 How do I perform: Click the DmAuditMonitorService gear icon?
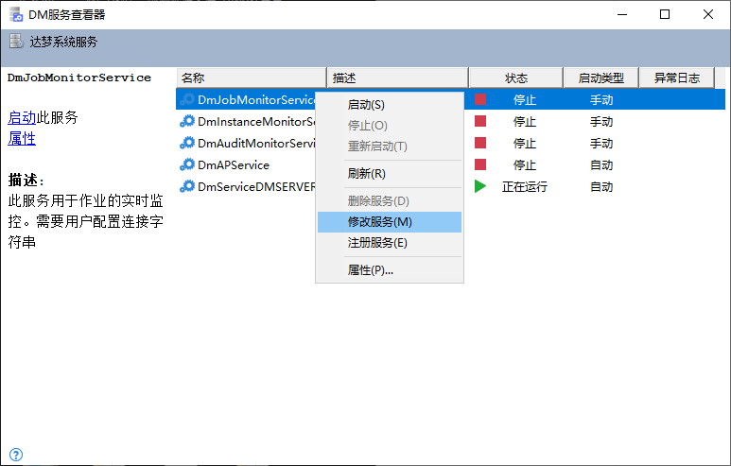(x=187, y=143)
